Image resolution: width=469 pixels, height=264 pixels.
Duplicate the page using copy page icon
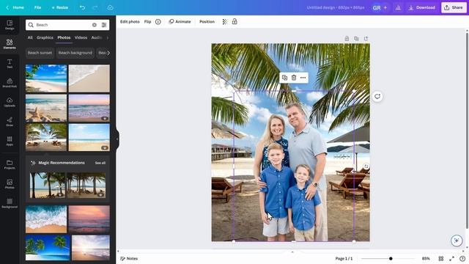click(356, 39)
